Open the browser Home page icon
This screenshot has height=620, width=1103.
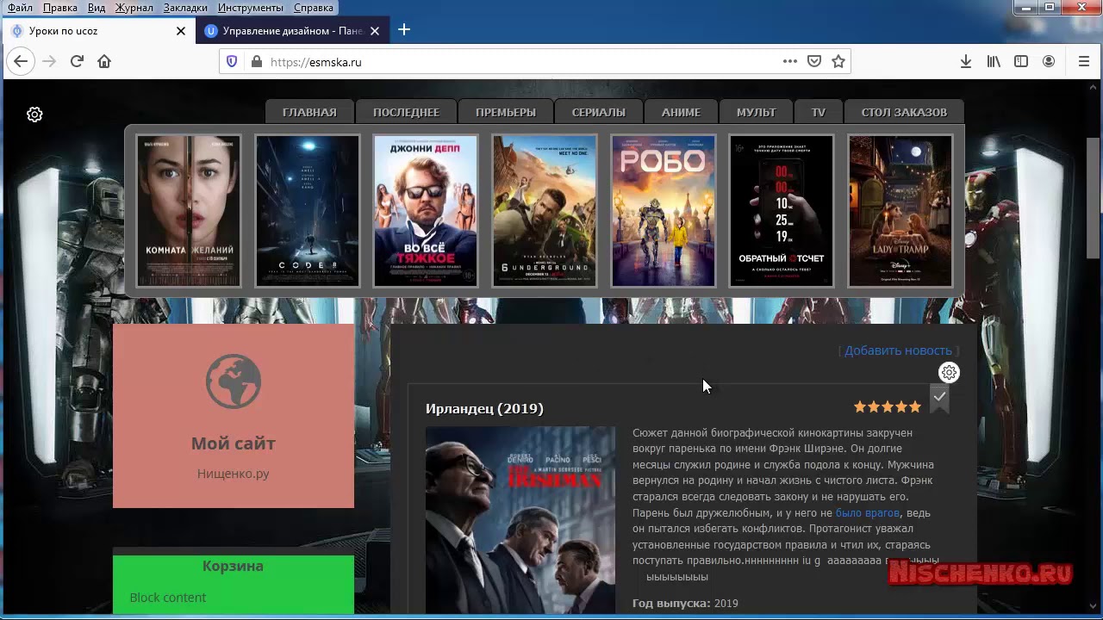pyautogui.click(x=104, y=61)
